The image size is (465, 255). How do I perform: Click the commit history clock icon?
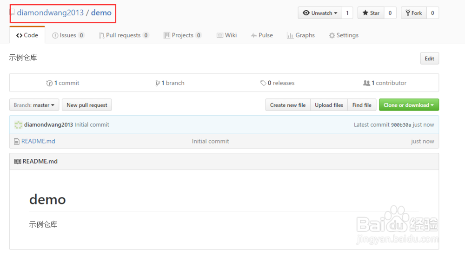(50, 83)
